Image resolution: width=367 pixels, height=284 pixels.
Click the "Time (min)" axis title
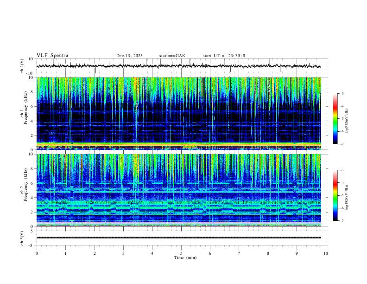point(185,258)
